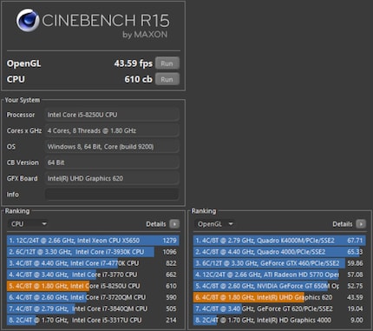Run the OpenGL benchmark
Image resolution: width=373 pixels, height=331 pixels.
[167, 63]
